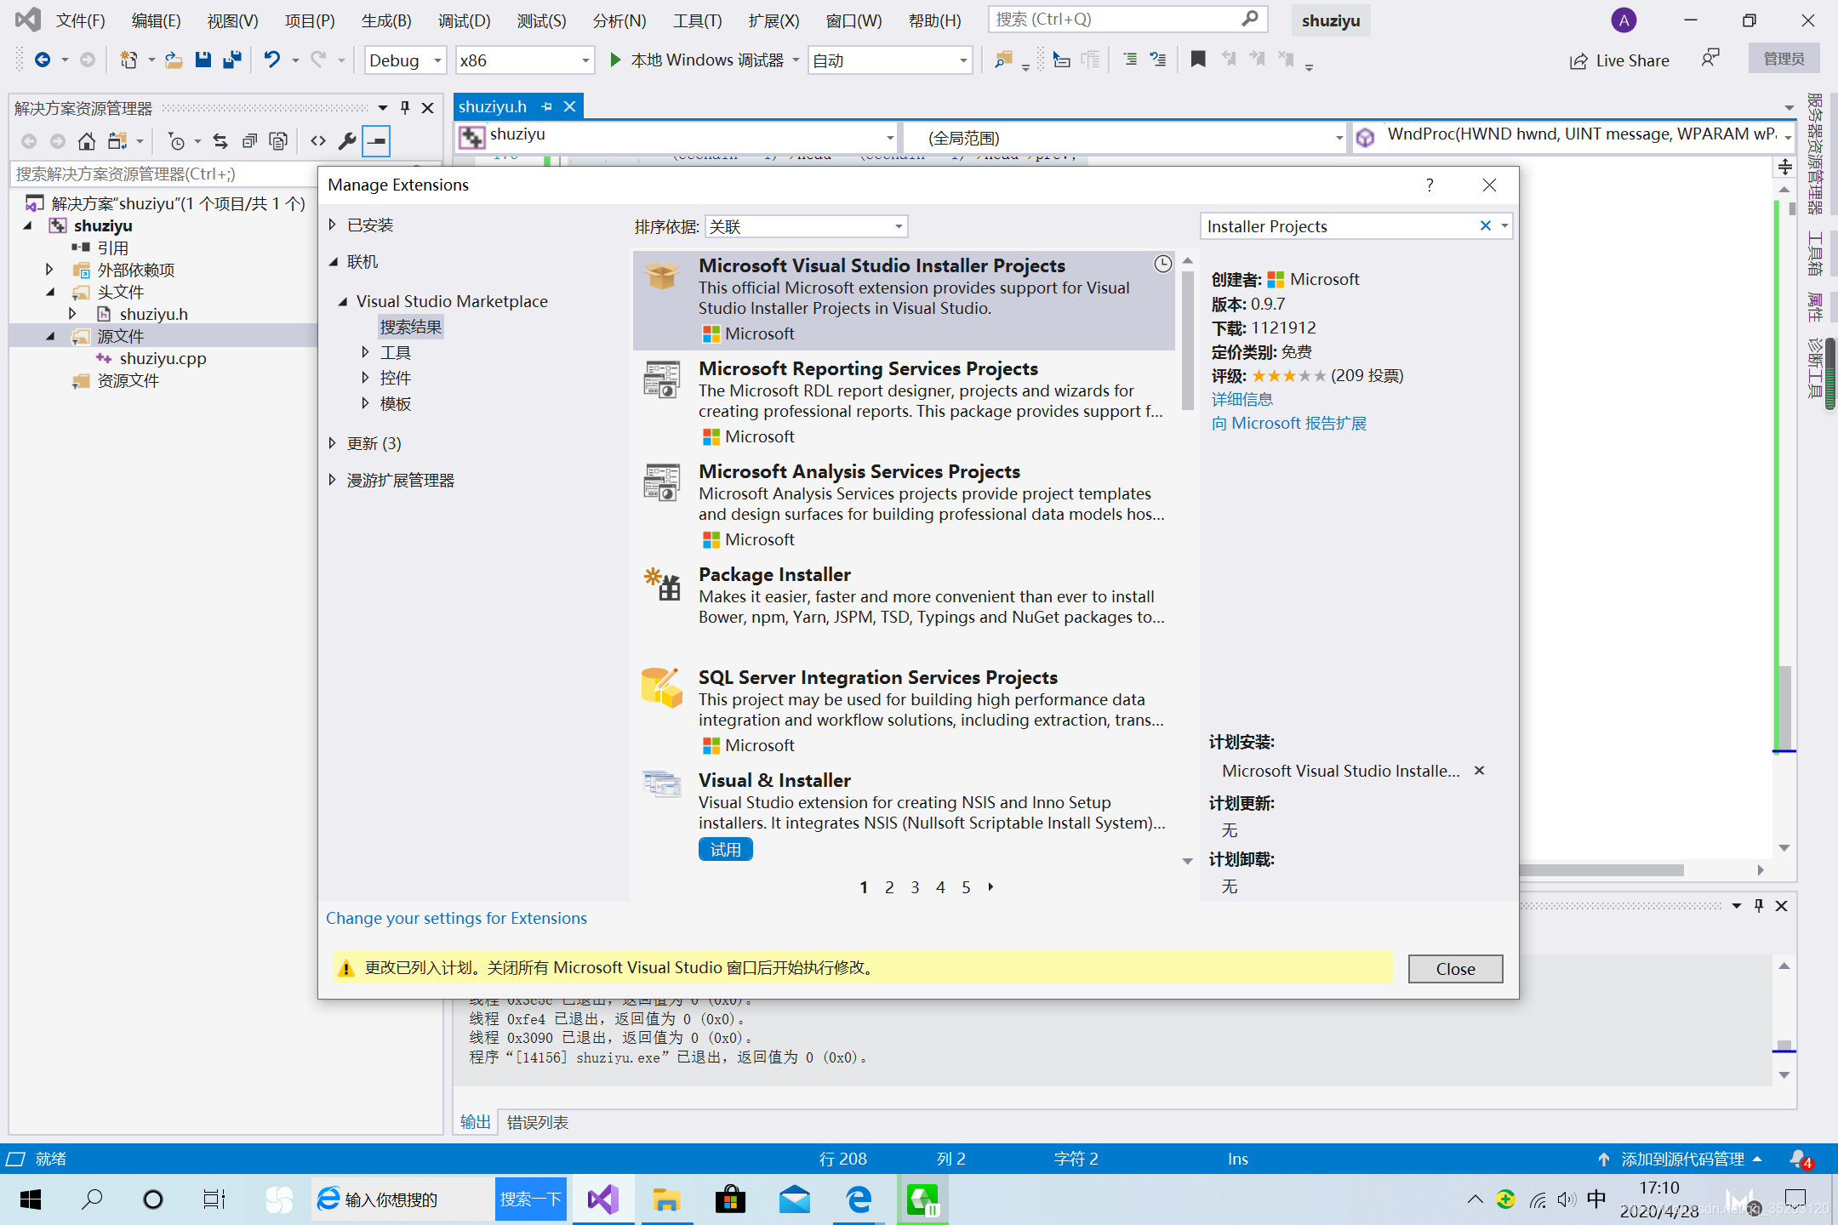Switch to the 错误列表 tab
This screenshot has height=1225, width=1838.
(x=537, y=1122)
